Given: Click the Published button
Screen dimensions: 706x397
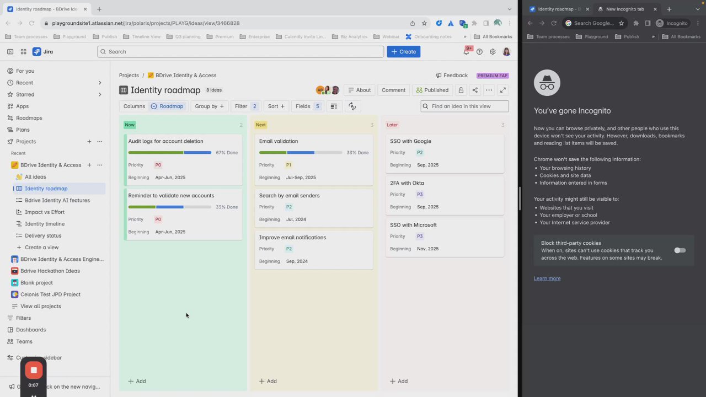Looking at the screenshot, I should (432, 90).
